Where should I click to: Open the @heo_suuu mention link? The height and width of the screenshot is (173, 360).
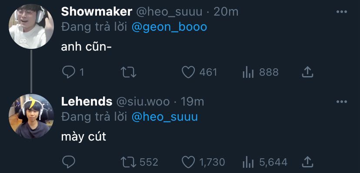coord(164,117)
